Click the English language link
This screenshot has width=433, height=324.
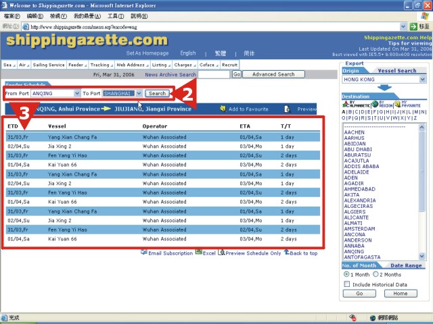pos(188,53)
